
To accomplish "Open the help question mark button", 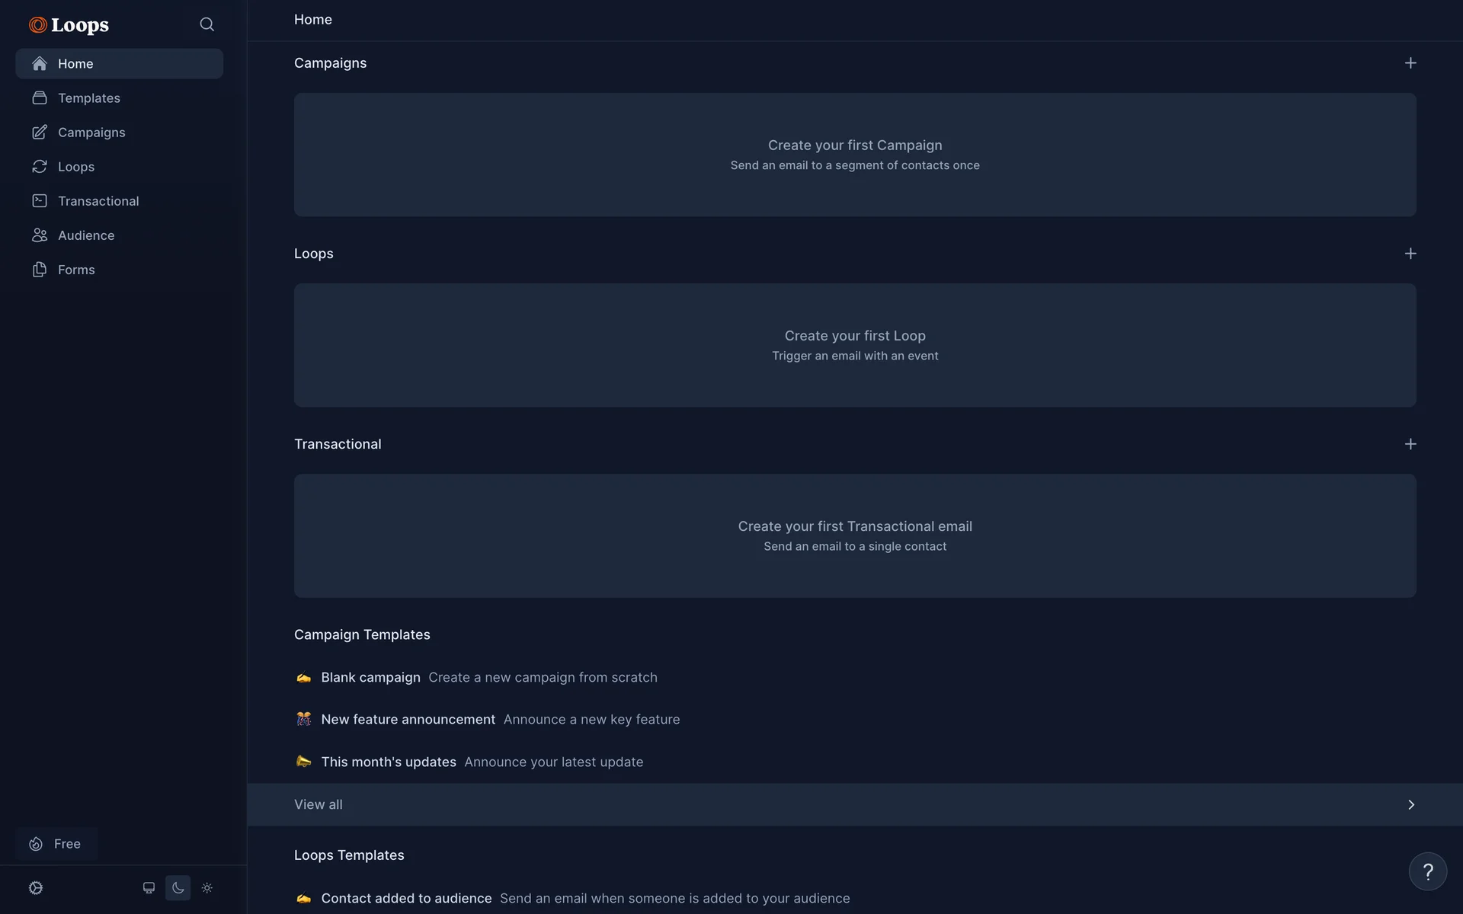I will 1427,871.
